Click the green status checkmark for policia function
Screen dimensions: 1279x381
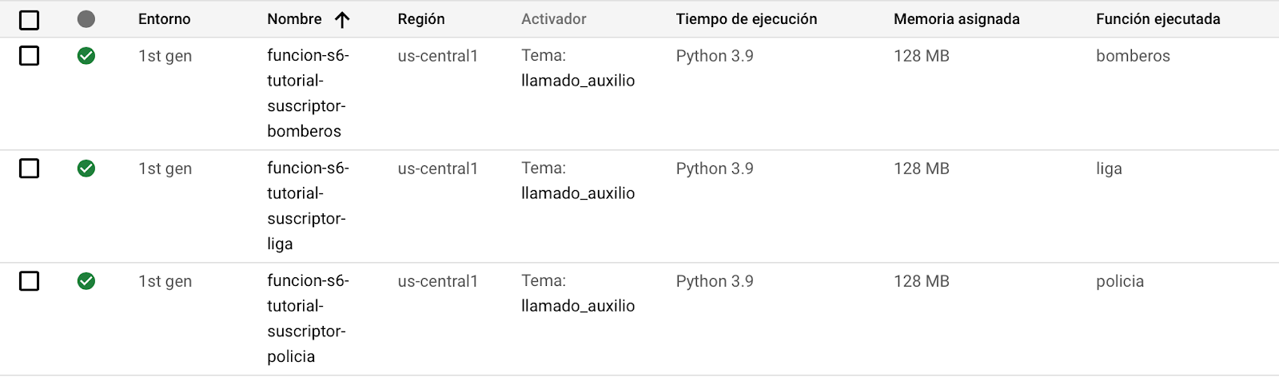coord(86,280)
